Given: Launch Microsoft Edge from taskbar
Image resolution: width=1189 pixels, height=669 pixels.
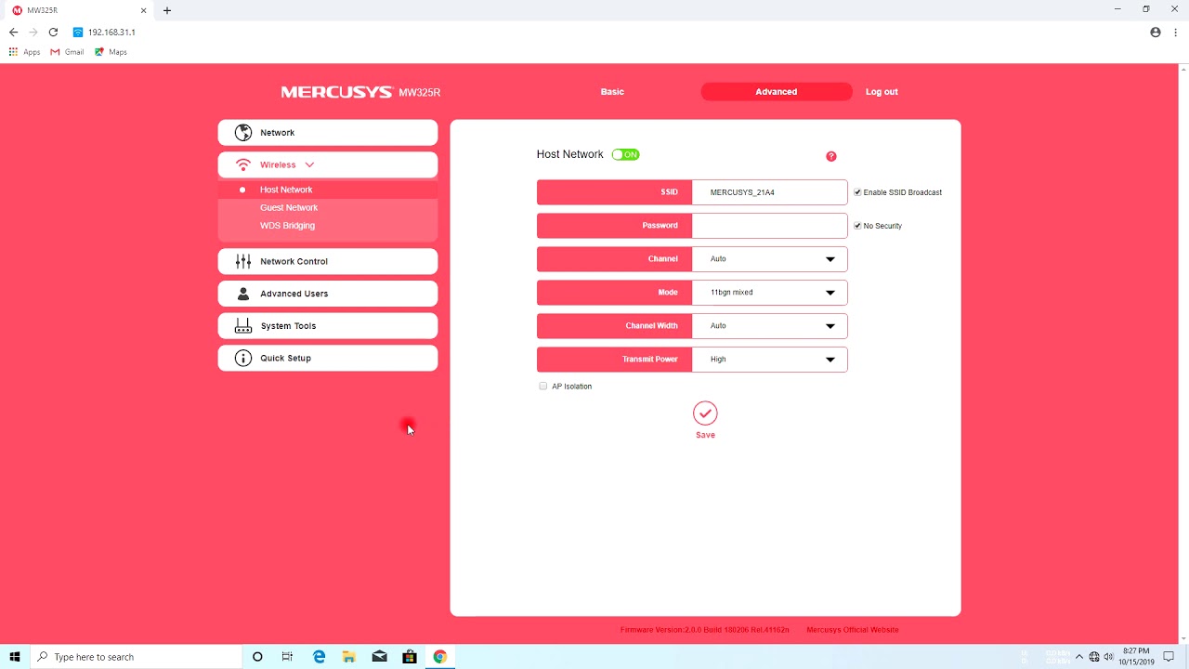Looking at the screenshot, I should tap(319, 657).
